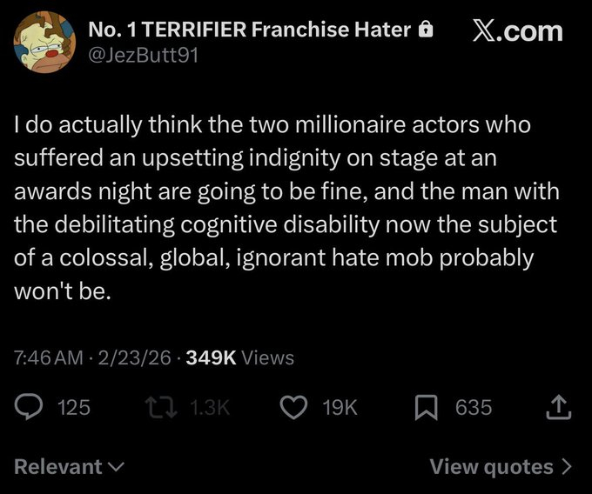This screenshot has height=494, width=592.
Task: Like the tweet with the heart icon
Action: point(293,407)
